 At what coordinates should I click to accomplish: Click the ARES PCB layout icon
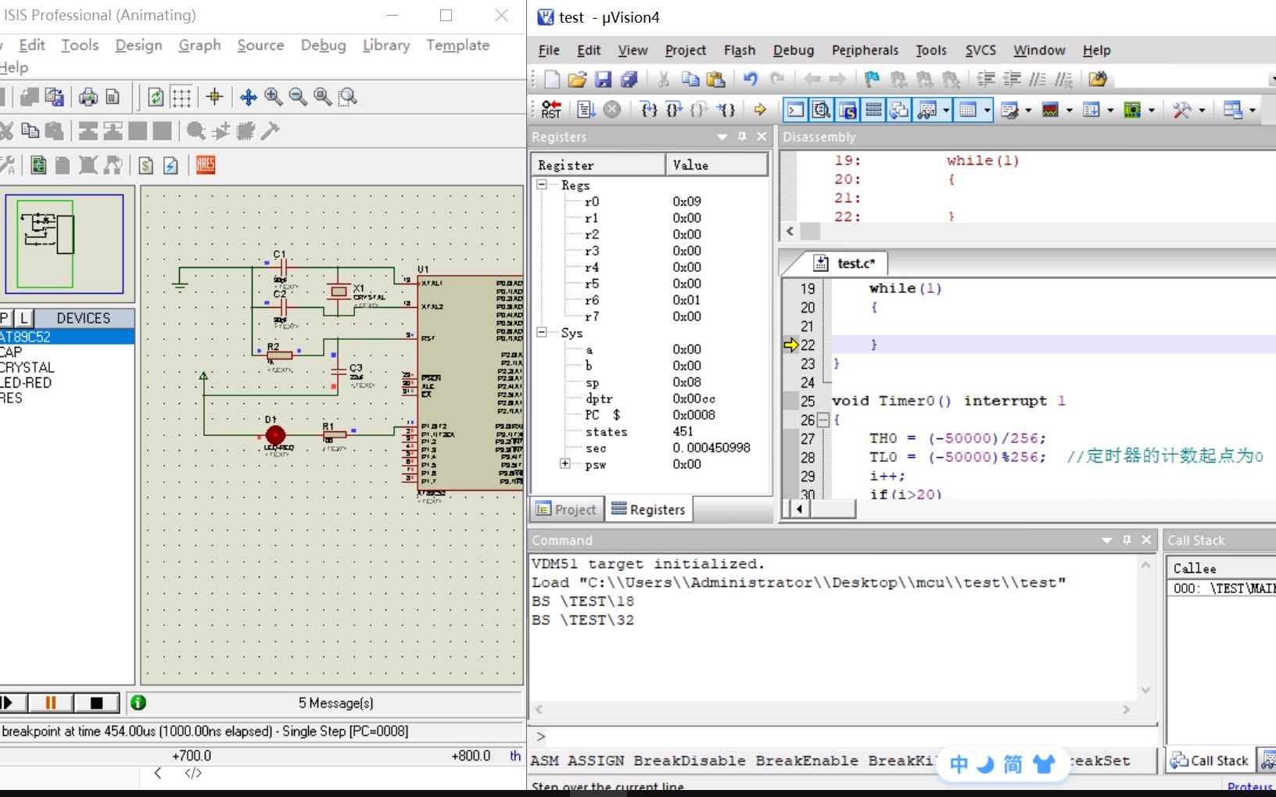pos(206,165)
